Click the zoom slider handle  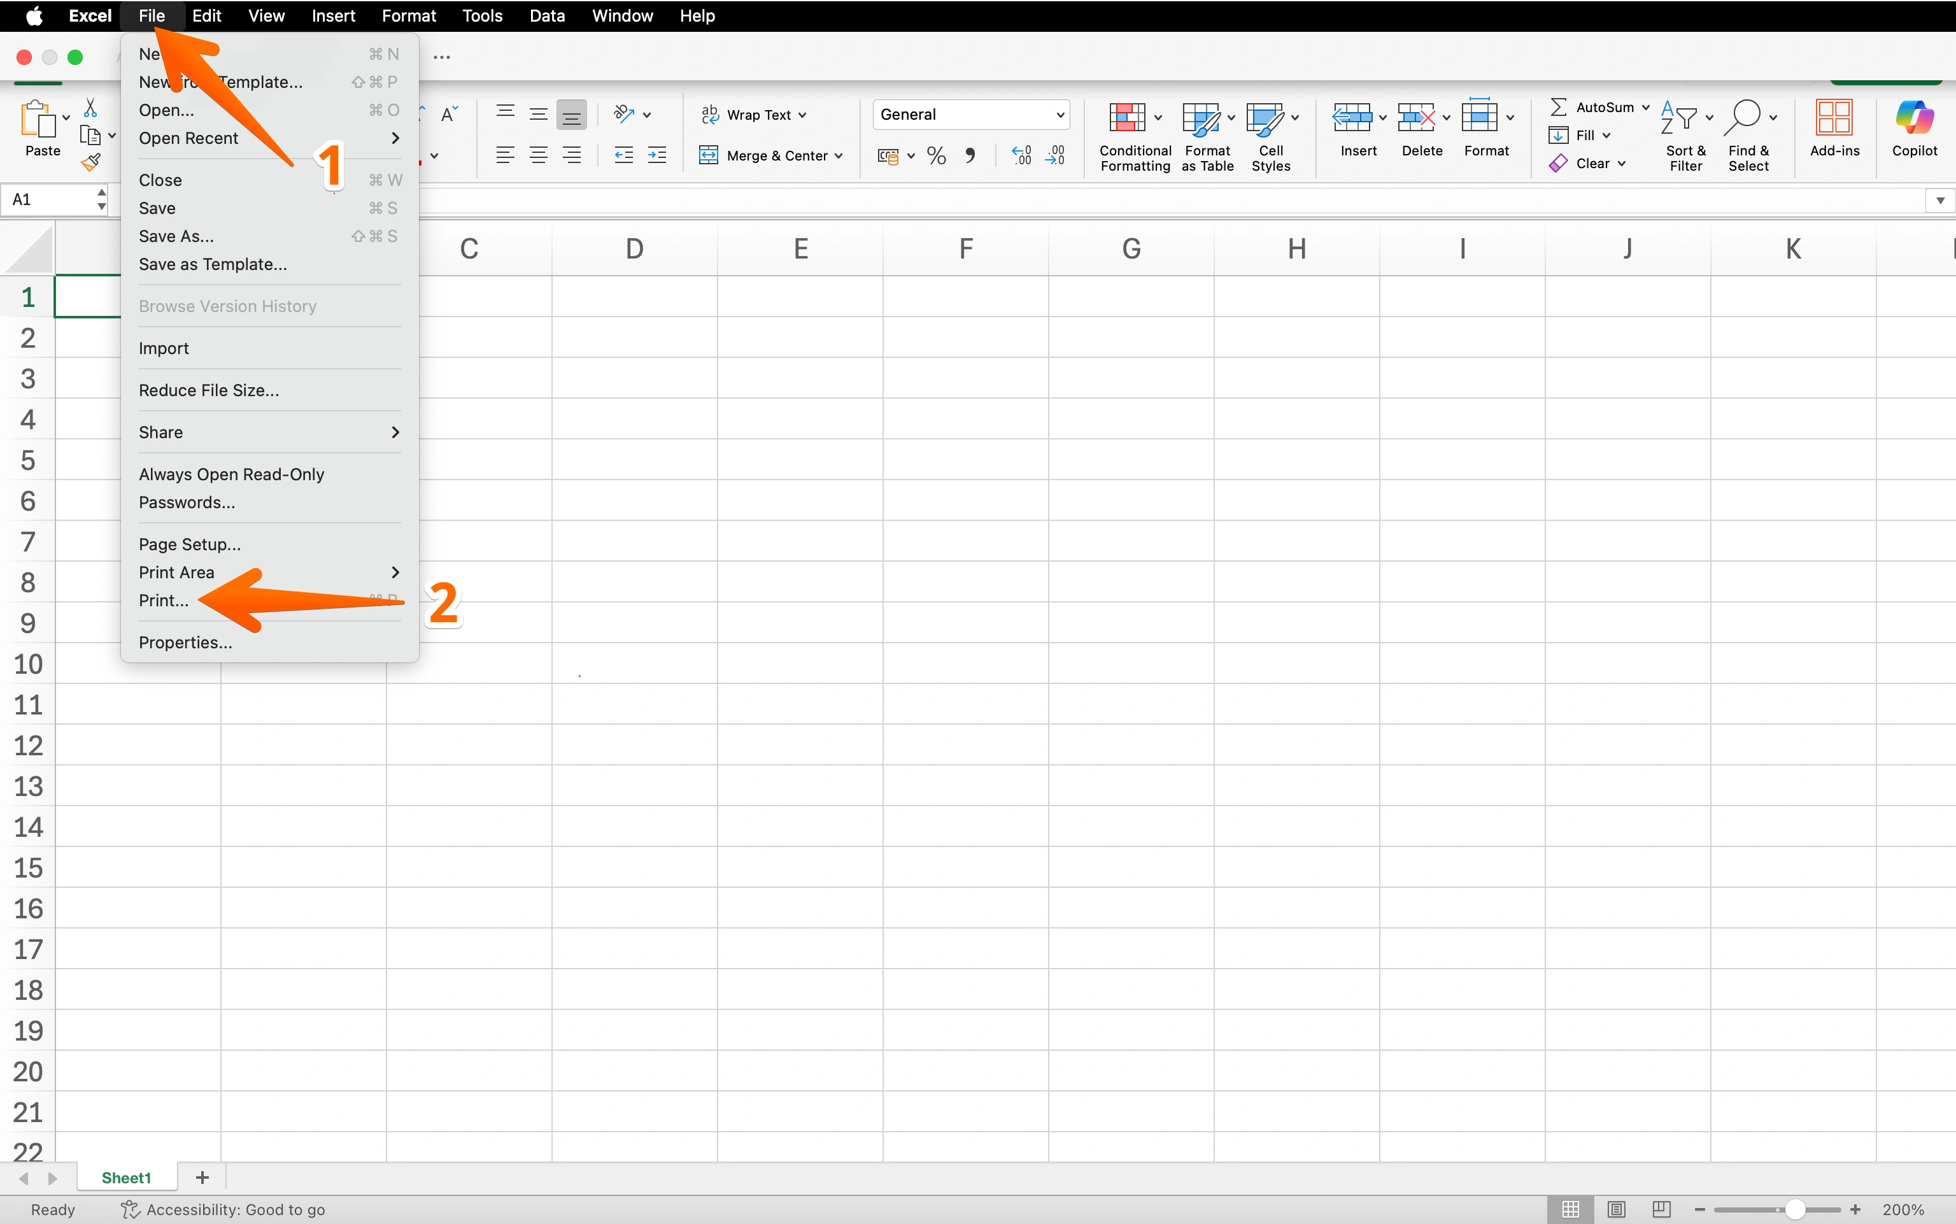[x=1795, y=1209]
